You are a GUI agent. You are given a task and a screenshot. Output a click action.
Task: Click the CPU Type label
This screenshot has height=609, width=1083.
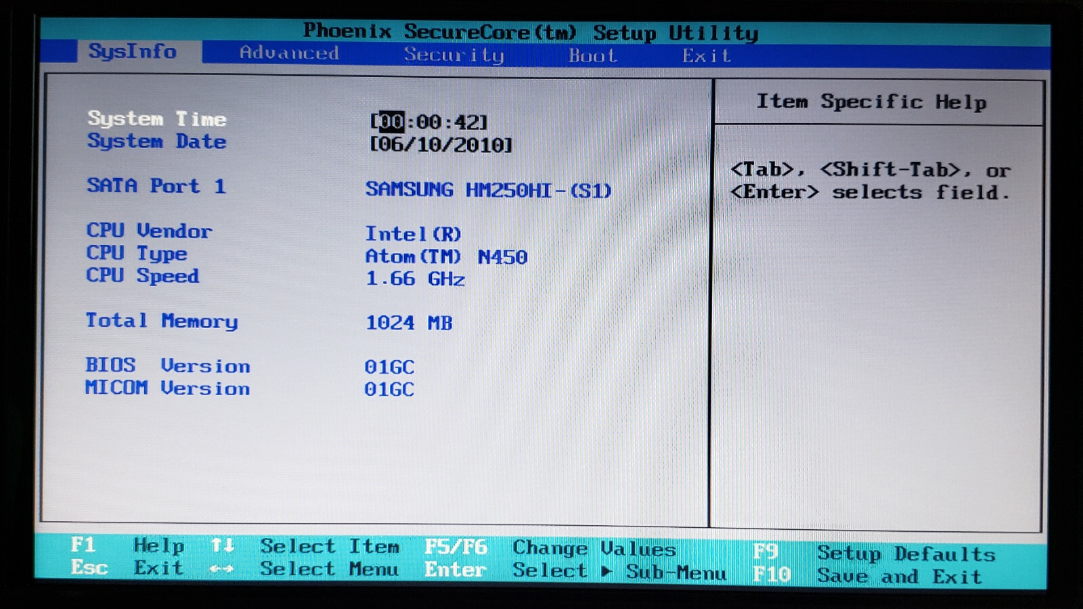[x=137, y=254]
